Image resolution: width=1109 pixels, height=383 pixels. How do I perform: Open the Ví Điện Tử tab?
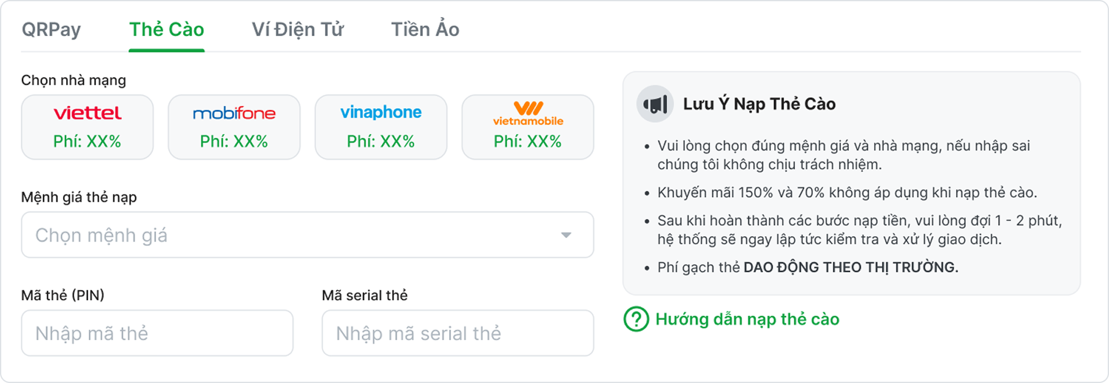[297, 29]
